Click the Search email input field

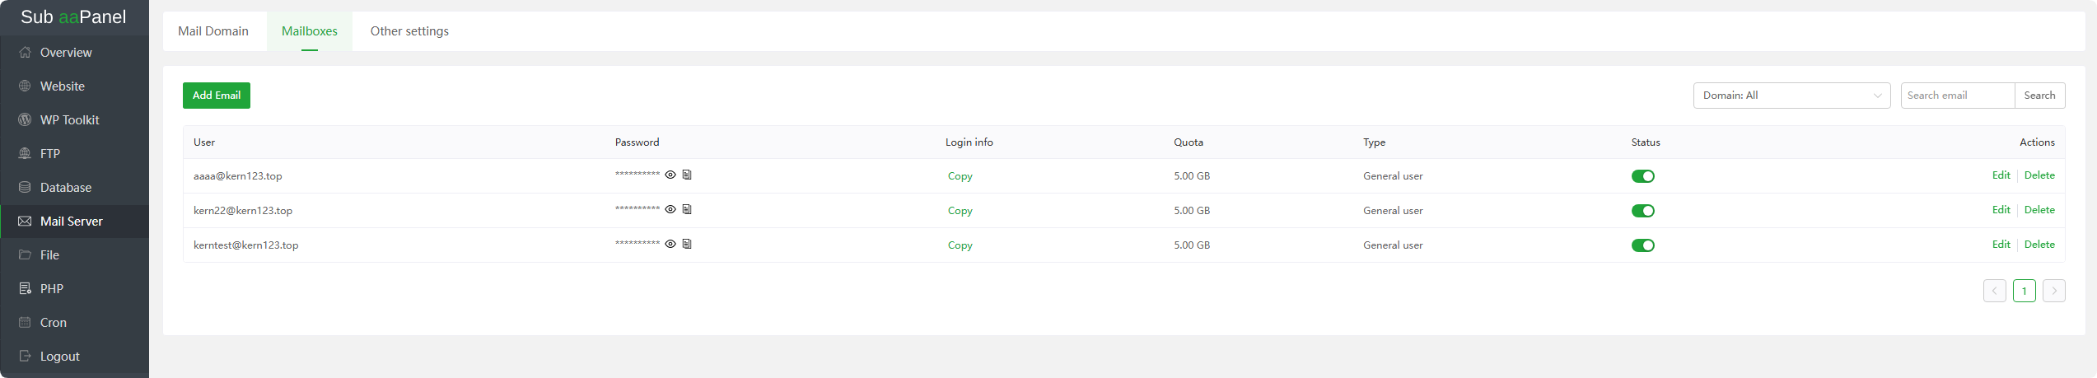[x=1957, y=96]
